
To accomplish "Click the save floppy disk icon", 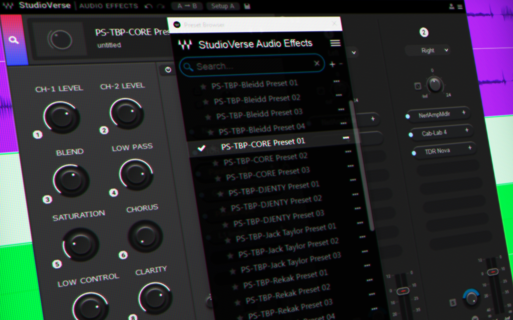I will [247, 6].
